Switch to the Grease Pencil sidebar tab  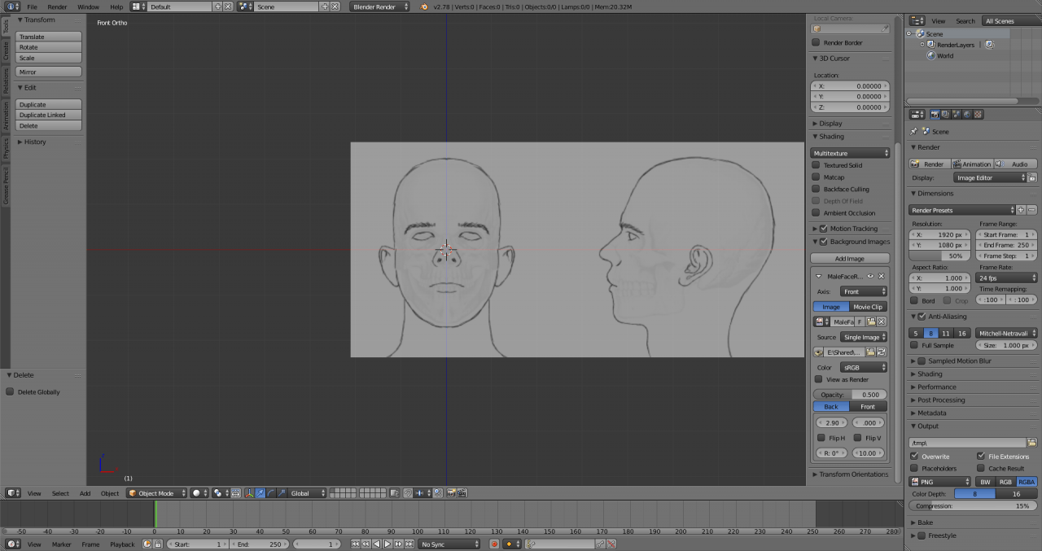pos(6,186)
